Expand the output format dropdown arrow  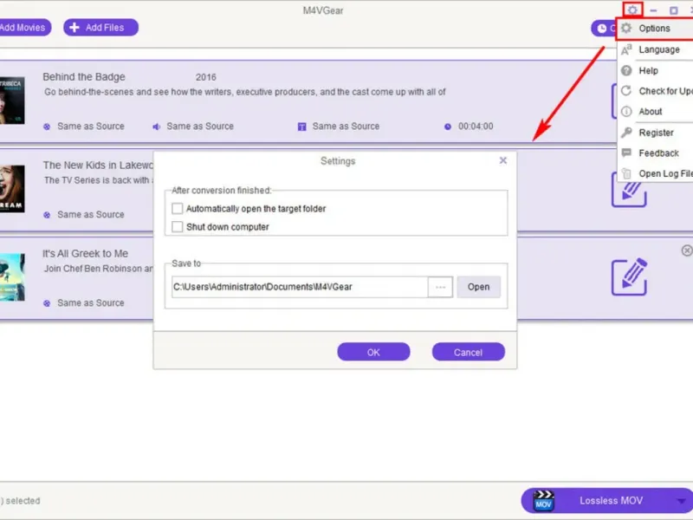[x=681, y=501]
